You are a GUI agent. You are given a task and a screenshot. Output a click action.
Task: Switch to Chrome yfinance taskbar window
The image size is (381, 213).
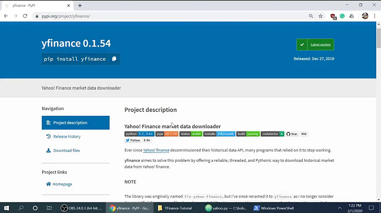(130, 208)
